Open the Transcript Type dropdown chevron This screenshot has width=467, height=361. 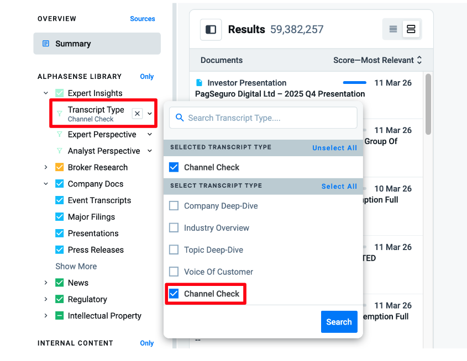(150, 113)
